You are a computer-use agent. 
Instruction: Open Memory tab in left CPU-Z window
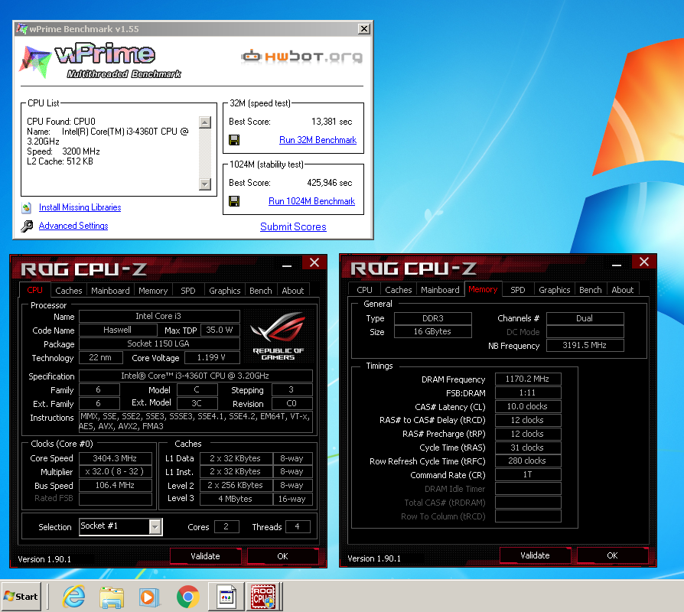[x=153, y=291]
